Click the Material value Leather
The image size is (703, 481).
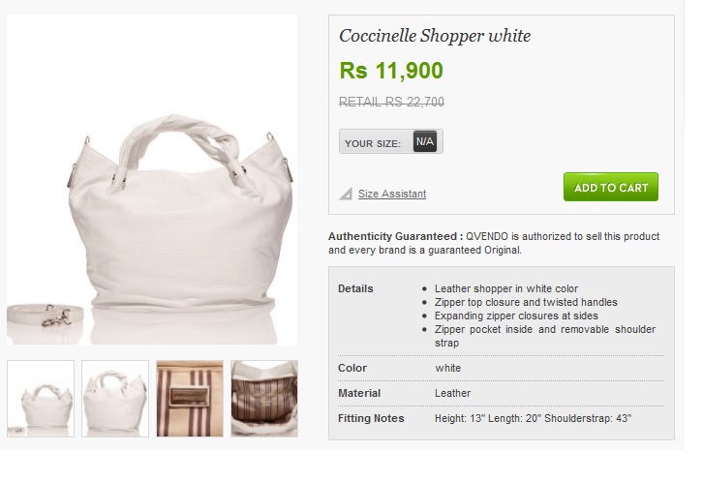point(452,393)
